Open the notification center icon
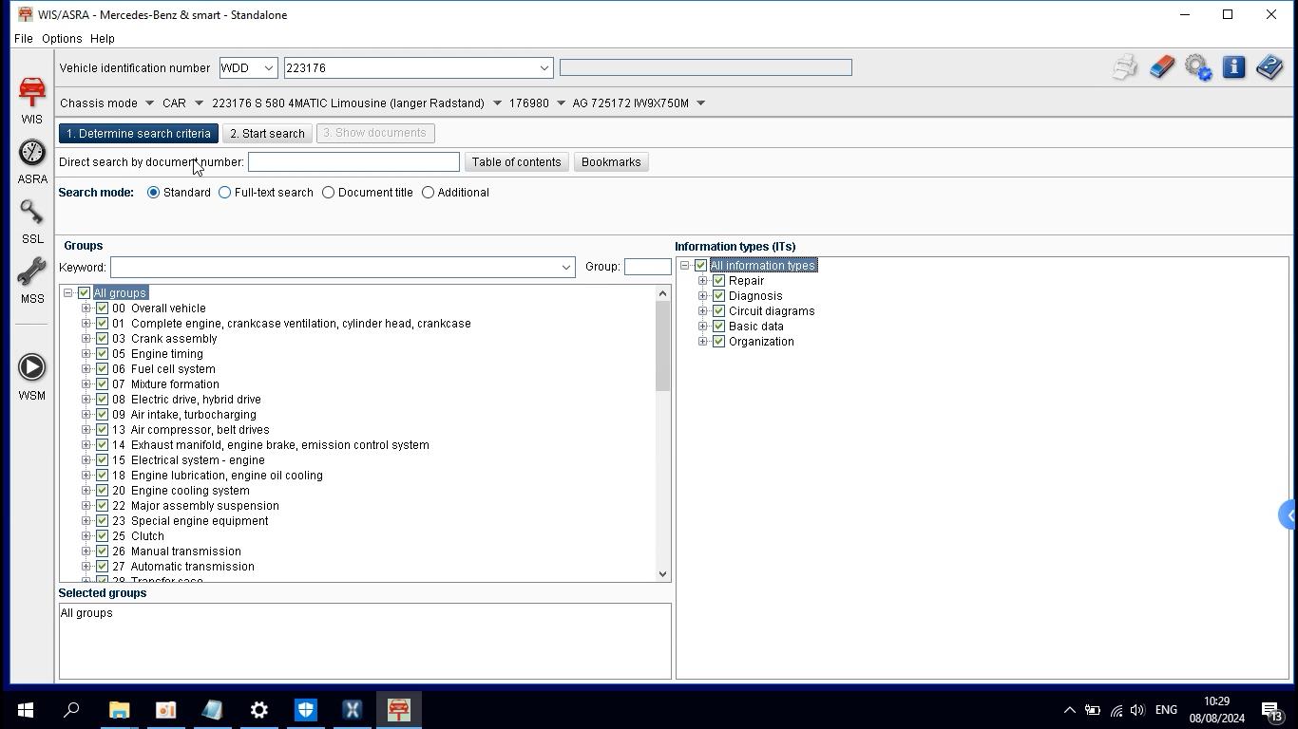This screenshot has height=729, width=1298. coord(1272,710)
